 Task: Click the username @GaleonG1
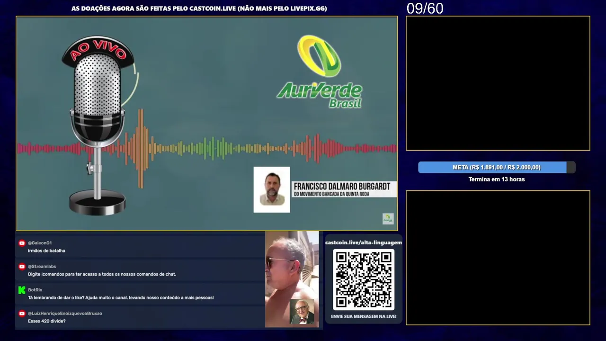pyautogui.click(x=40, y=243)
